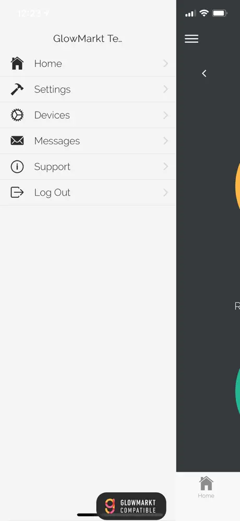This screenshot has height=521, width=240.
Task: Tap the white back arrow
Action: click(204, 73)
